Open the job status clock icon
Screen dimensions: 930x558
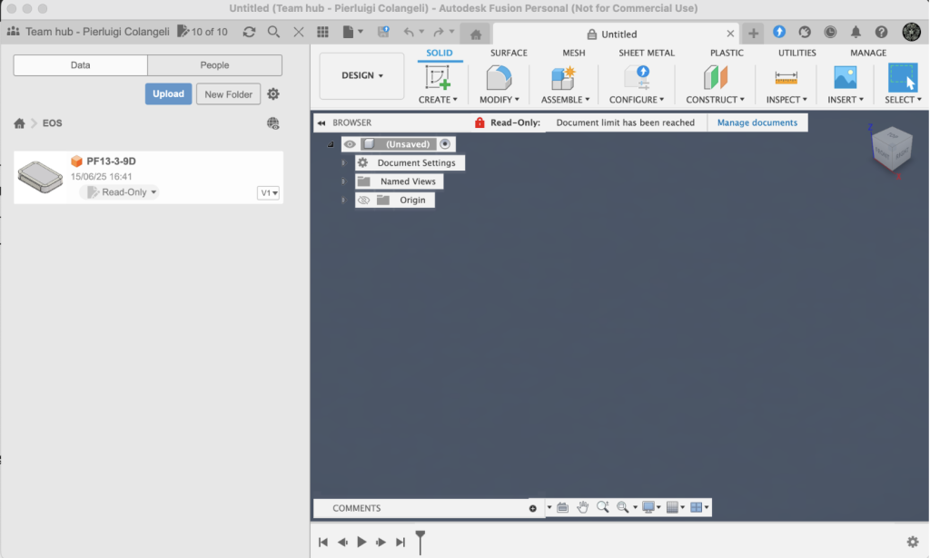coord(830,32)
